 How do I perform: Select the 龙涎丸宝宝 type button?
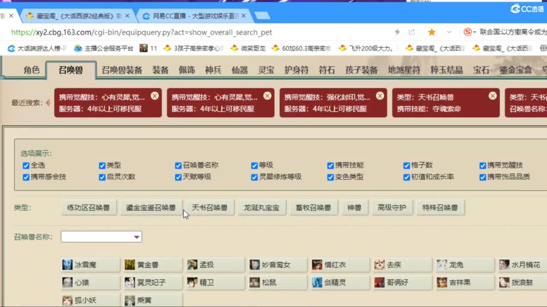click(262, 208)
